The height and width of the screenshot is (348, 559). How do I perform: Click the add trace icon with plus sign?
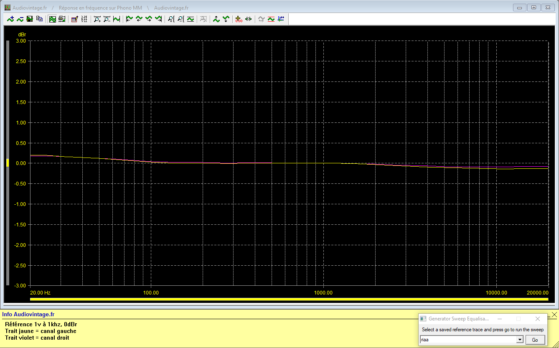[x=11, y=19]
